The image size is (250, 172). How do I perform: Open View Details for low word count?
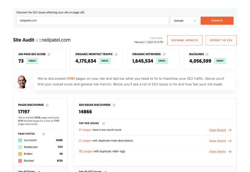[x=217, y=130]
